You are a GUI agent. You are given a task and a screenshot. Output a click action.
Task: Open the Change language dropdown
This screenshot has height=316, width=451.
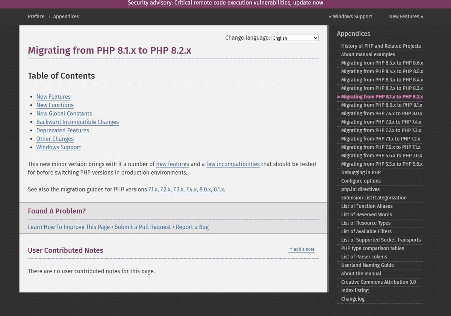(x=295, y=38)
